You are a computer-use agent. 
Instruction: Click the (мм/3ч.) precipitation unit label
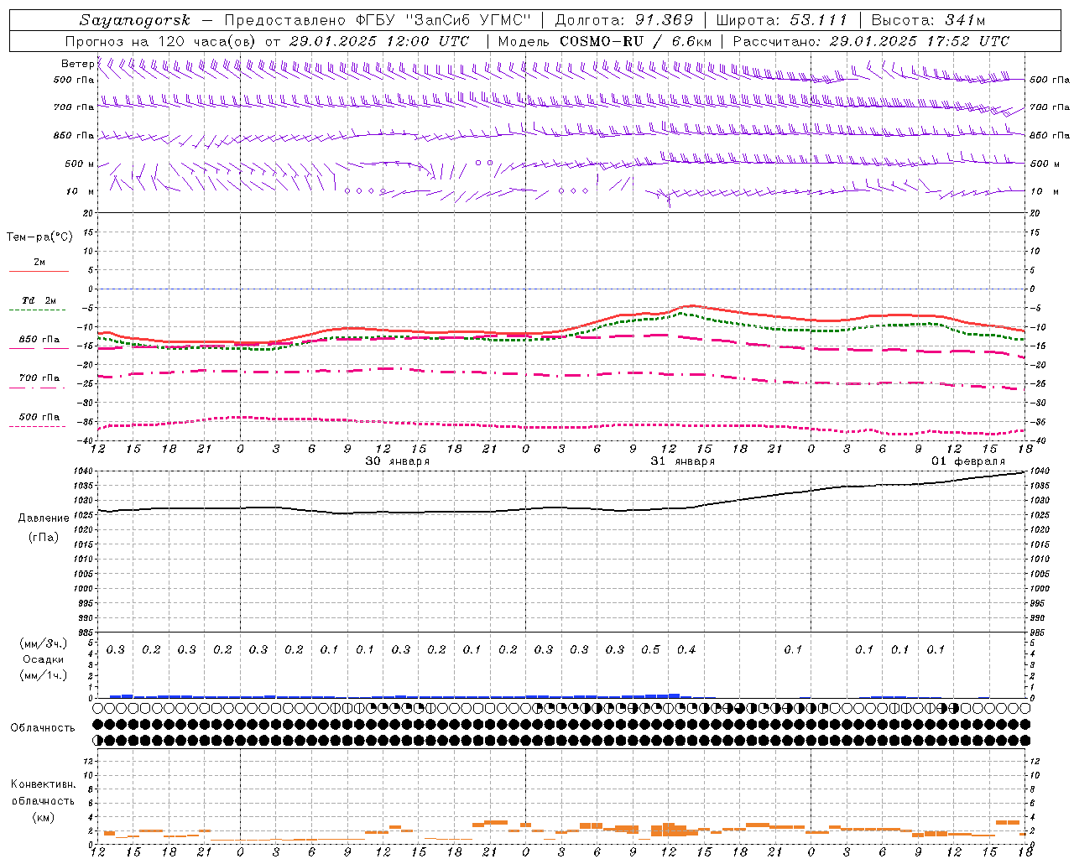coord(44,643)
